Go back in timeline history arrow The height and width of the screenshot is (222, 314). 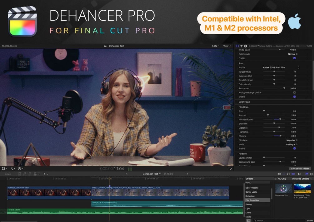127,174
